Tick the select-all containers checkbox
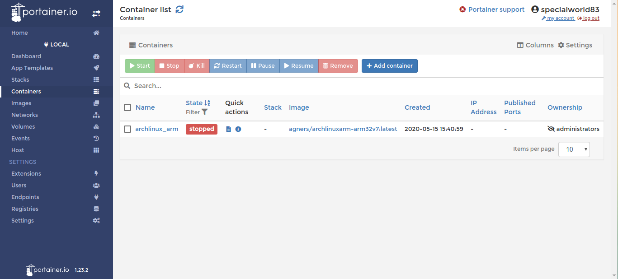 click(127, 107)
